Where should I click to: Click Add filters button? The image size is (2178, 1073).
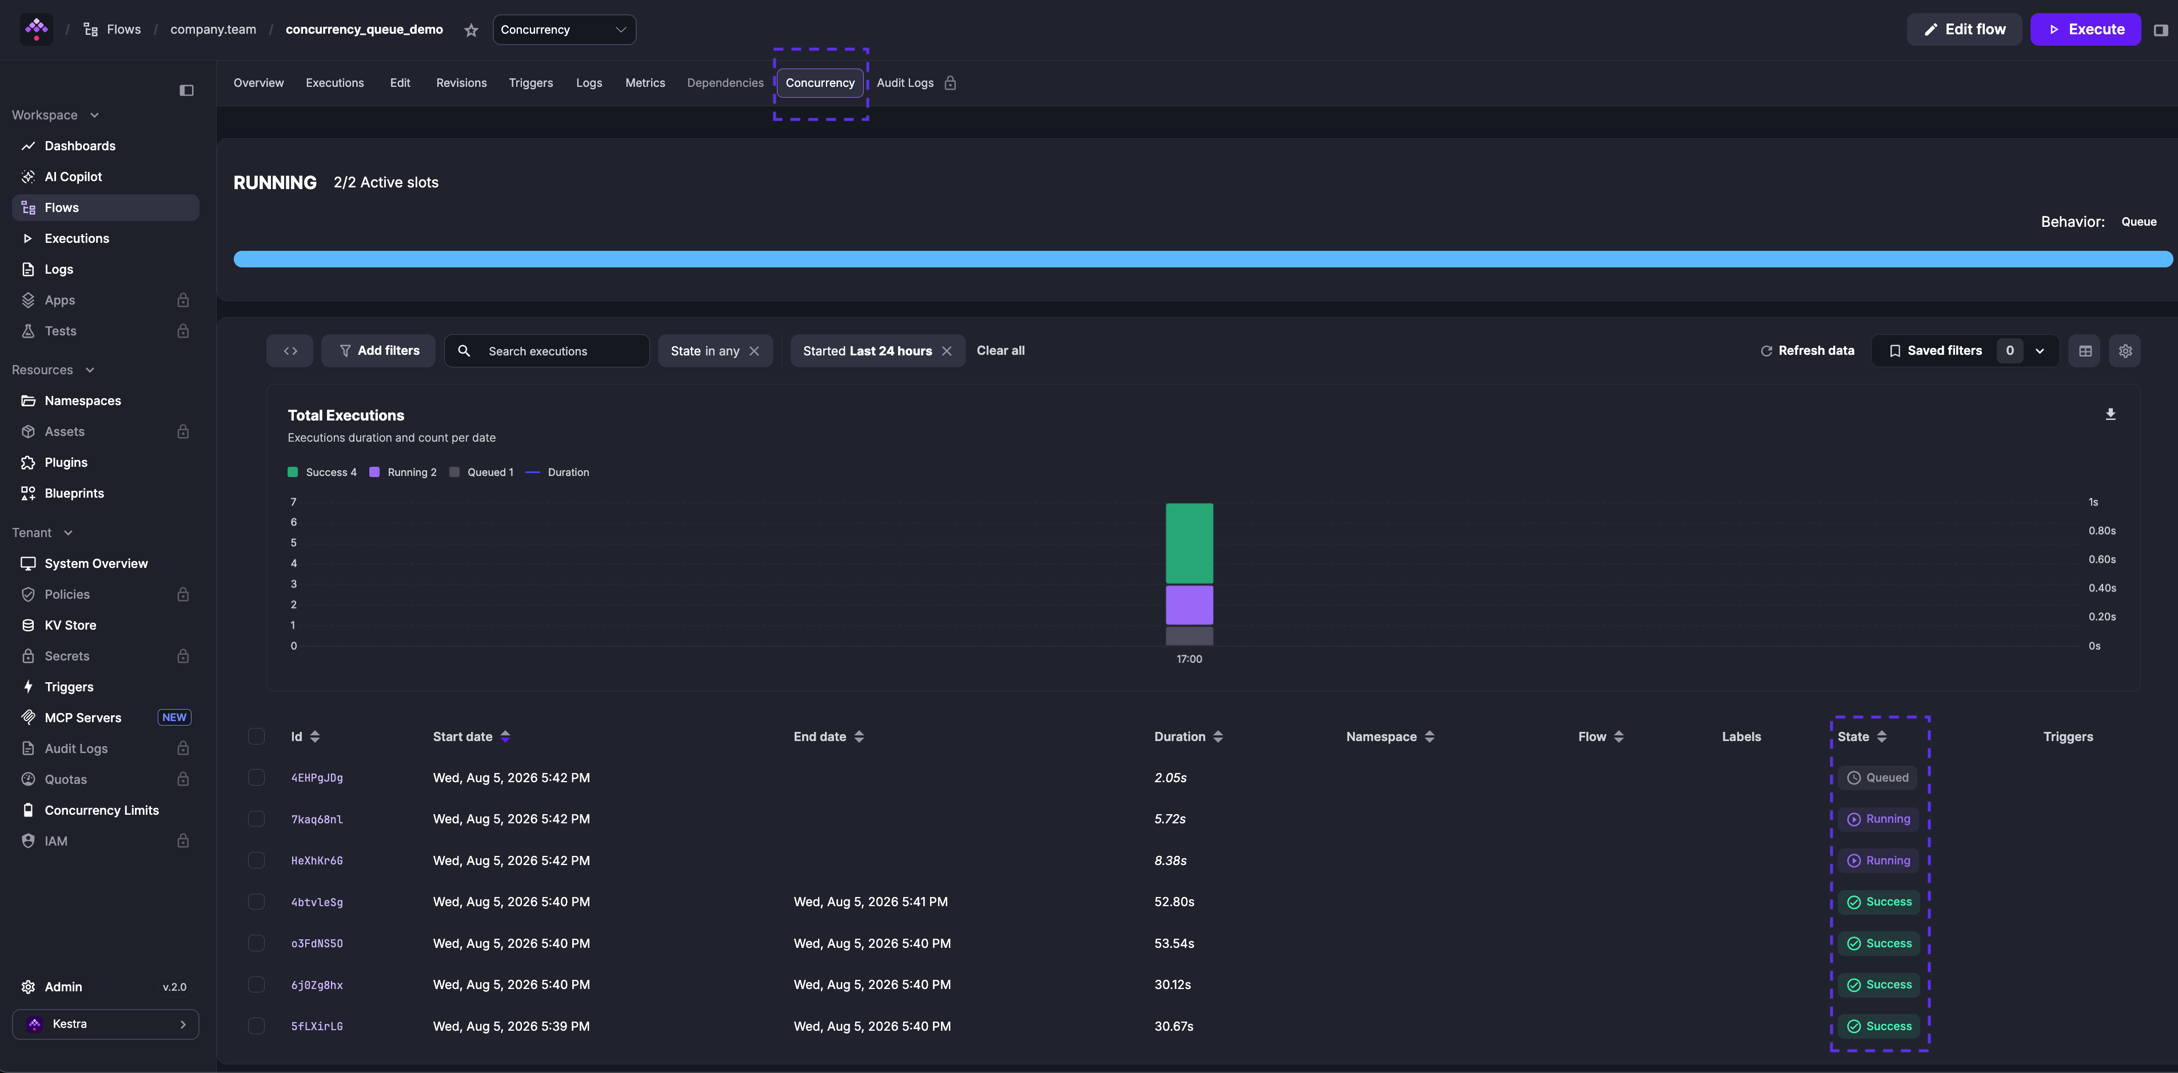coord(378,351)
